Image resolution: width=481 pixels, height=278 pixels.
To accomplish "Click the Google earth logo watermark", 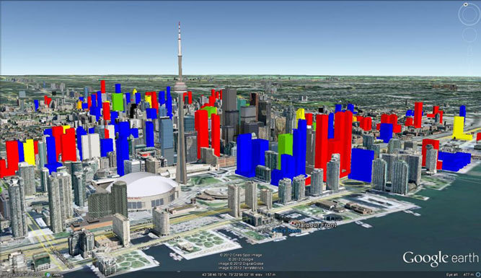I will point(441,259).
